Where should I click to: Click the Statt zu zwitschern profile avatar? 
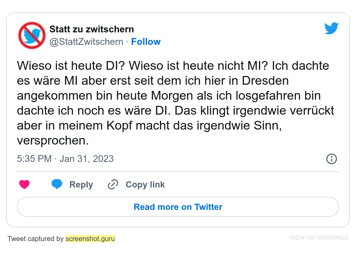[32, 35]
